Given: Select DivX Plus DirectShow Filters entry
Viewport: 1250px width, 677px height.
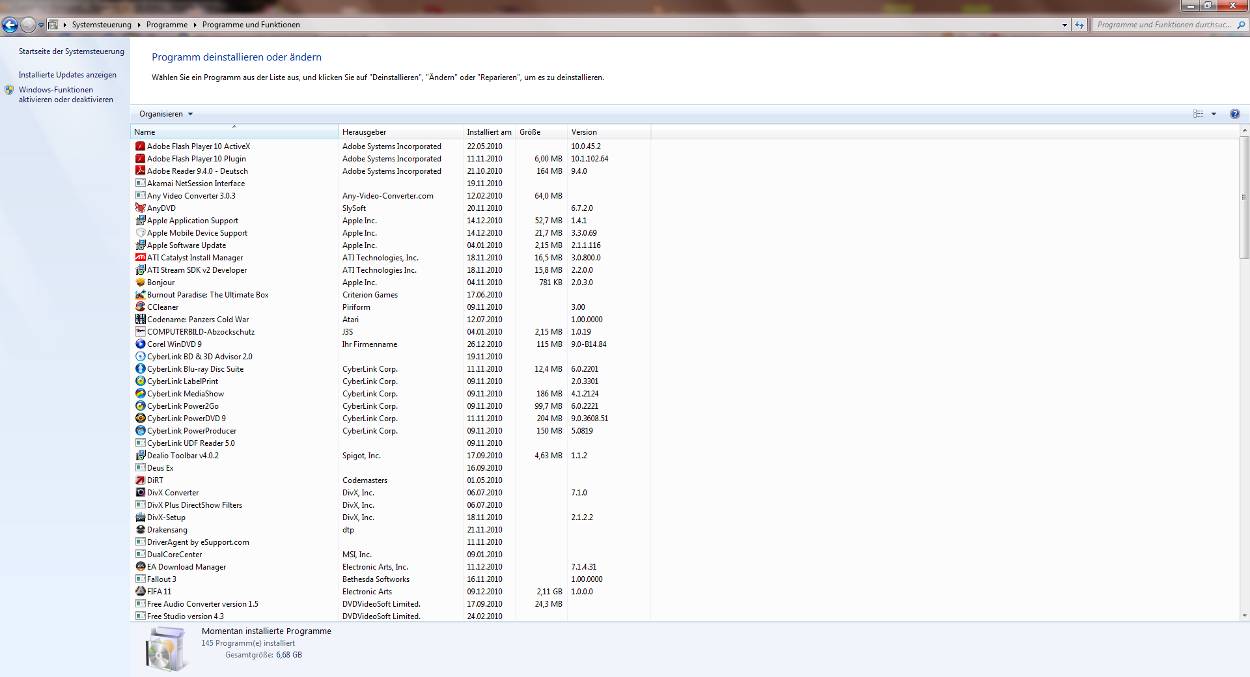Looking at the screenshot, I should 391,505.
